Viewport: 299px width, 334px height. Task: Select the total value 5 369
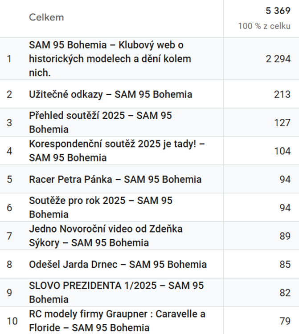point(278,11)
